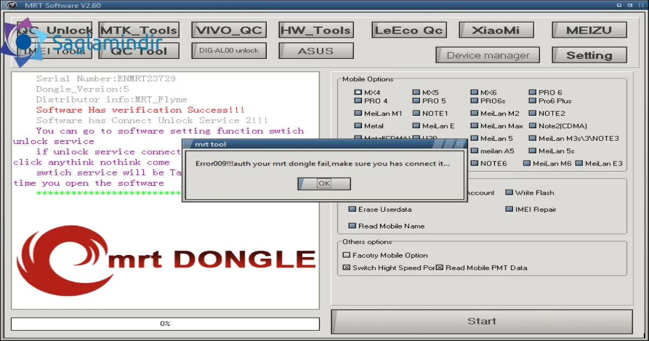This screenshot has width=649, height=341.
Task: Click 'Software Has verification Success!!!' log text
Action: pos(140,110)
